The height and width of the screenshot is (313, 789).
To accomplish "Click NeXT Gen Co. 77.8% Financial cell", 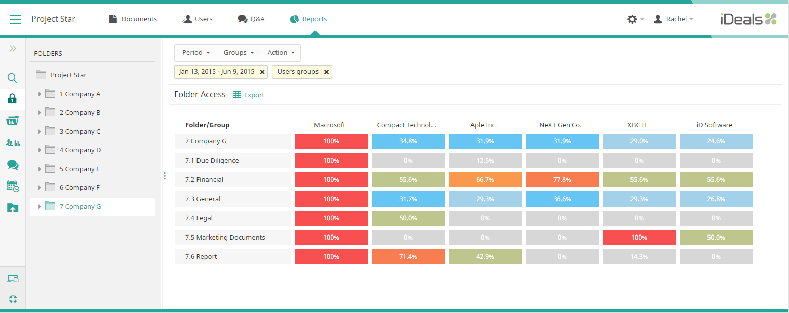I will tap(562, 180).
